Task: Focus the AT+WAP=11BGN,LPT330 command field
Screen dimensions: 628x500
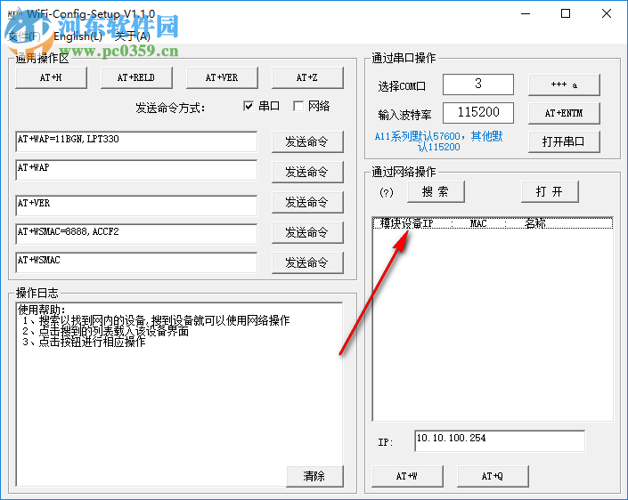Action: [x=136, y=141]
